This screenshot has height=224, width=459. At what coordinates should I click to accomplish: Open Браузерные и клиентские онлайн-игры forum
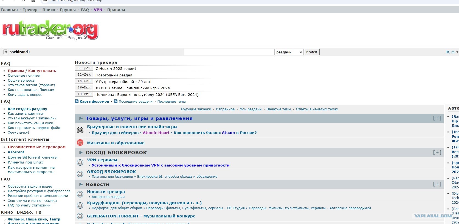pos(132,127)
